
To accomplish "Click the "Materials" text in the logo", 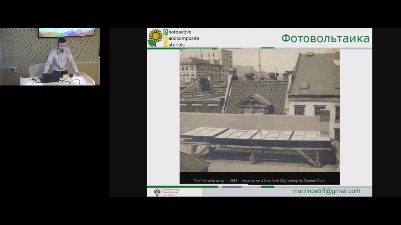I will point(174,45).
